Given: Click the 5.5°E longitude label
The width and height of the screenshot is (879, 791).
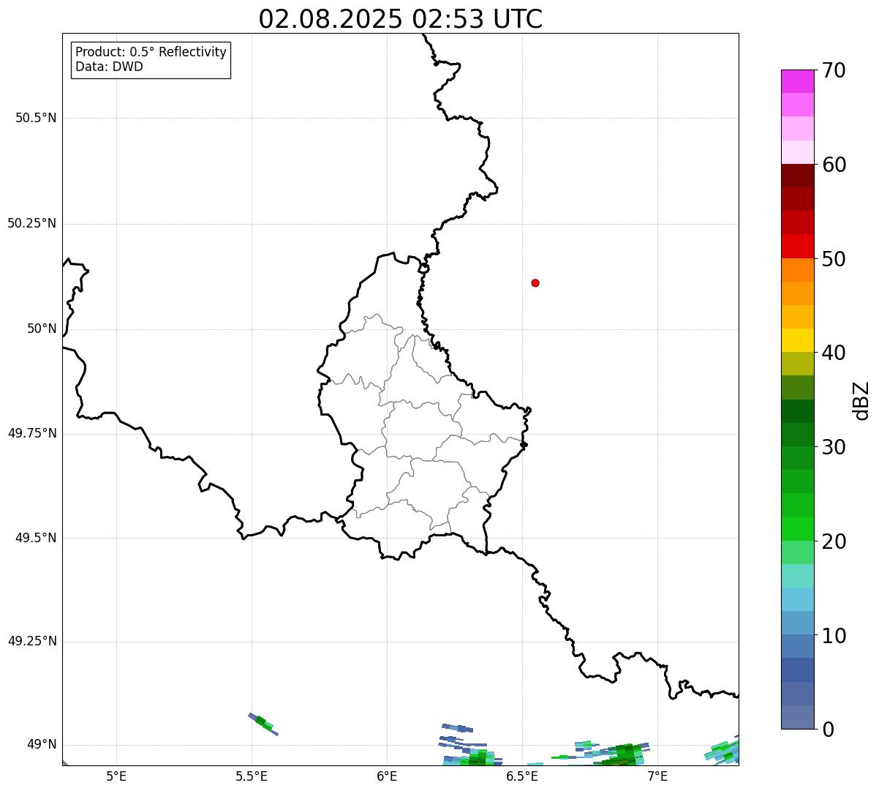Looking at the screenshot, I should point(252,776).
